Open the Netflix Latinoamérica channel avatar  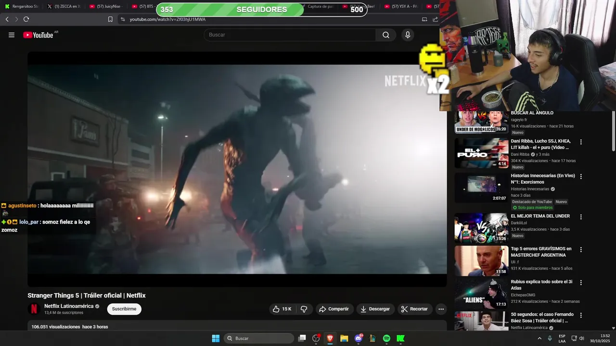click(34, 309)
